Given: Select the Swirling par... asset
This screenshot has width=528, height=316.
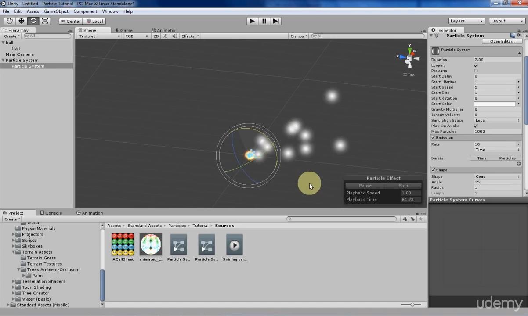Looking at the screenshot, I should tap(234, 248).
